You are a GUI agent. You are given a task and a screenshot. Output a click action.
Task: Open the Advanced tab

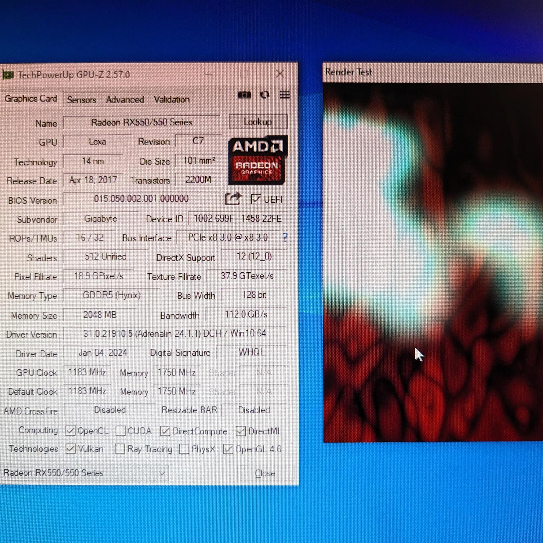coord(125,100)
